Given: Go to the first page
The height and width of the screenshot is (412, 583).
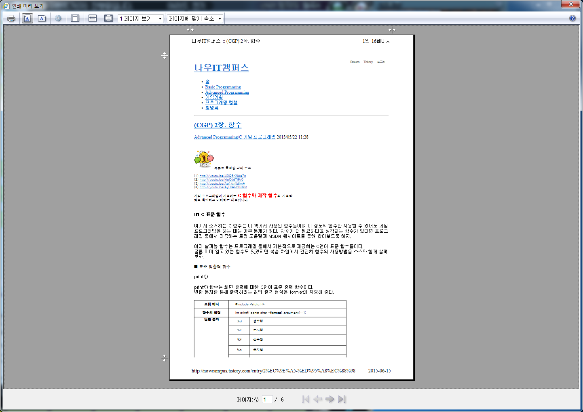Looking at the screenshot, I should [306, 399].
